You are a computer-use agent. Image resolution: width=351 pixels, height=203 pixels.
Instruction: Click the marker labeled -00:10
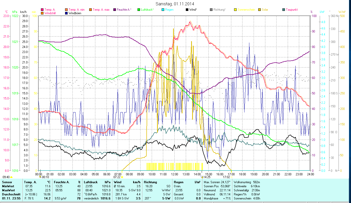click(x=40, y=177)
